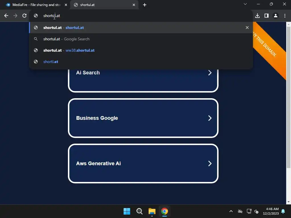This screenshot has height=218, width=291.
Task: Click the muted volume tray icon
Action: 257,211
